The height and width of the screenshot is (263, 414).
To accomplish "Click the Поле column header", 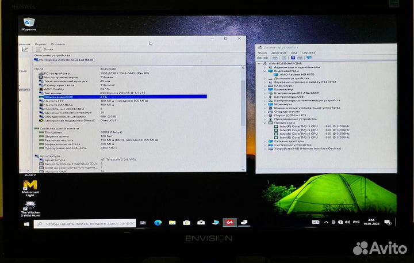I will 39,68.
